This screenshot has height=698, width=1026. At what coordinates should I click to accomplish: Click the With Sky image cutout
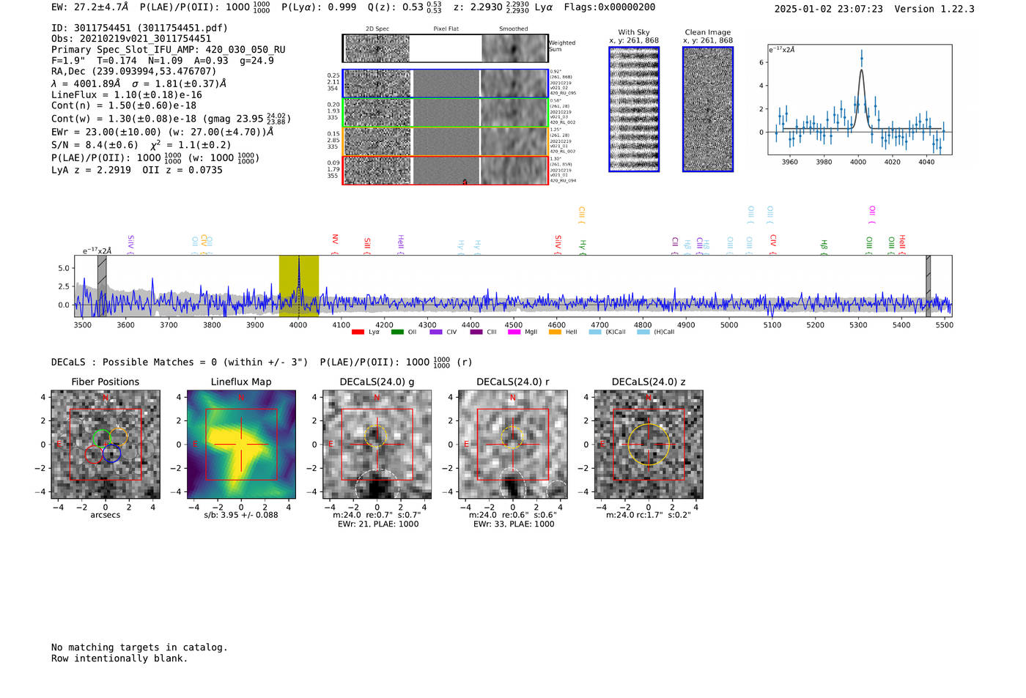tap(634, 109)
